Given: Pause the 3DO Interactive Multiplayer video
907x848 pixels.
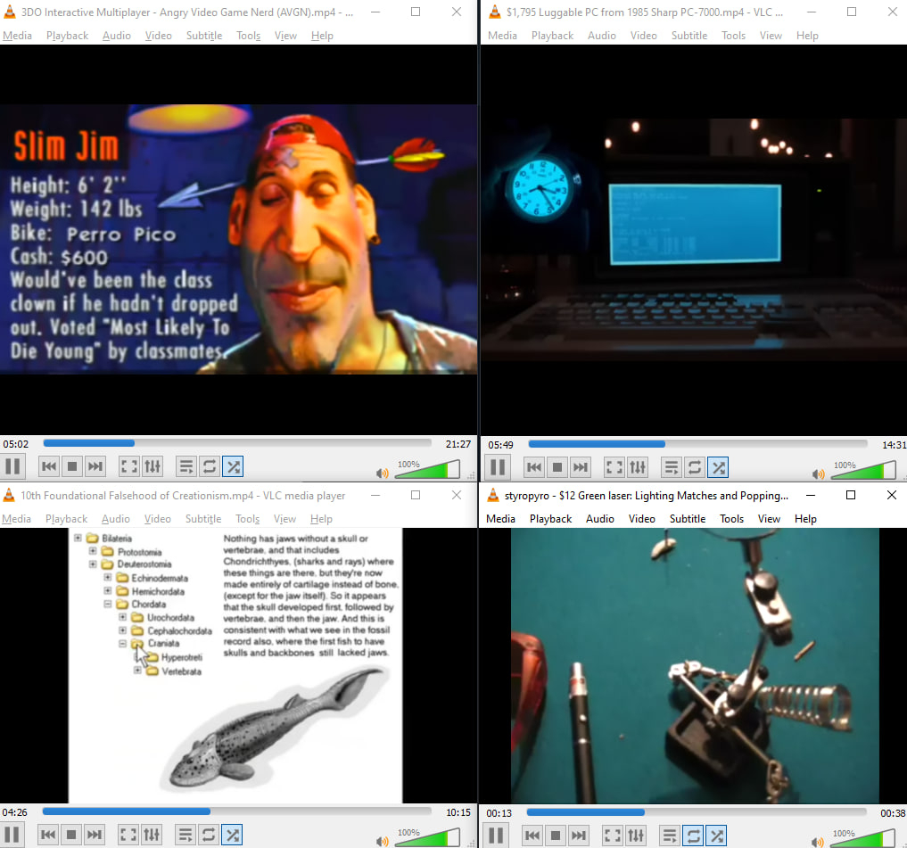Looking at the screenshot, I should click(x=13, y=465).
